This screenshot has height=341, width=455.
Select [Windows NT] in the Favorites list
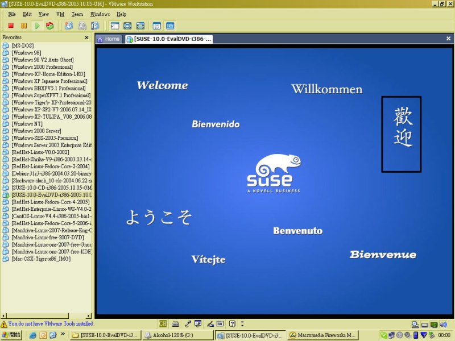click(x=27, y=124)
